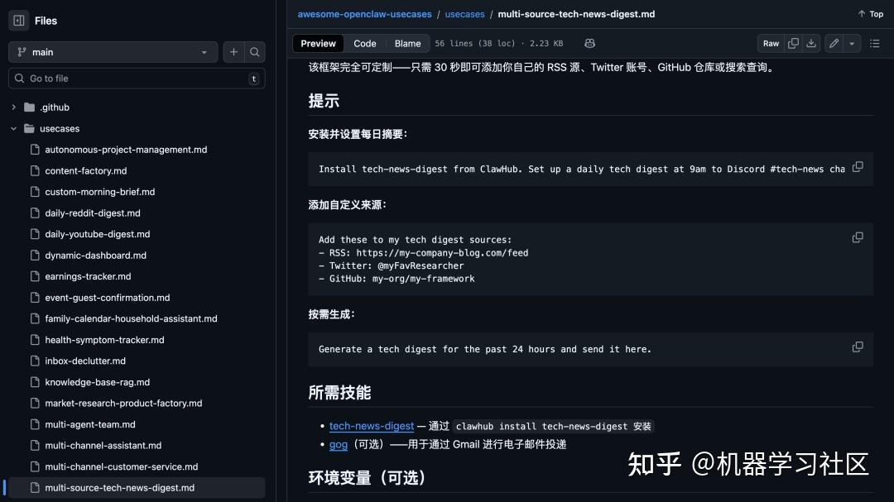Viewport: 894px width, 502px height.
Task: Open multi-agent-team.md file
Action: tap(90, 424)
